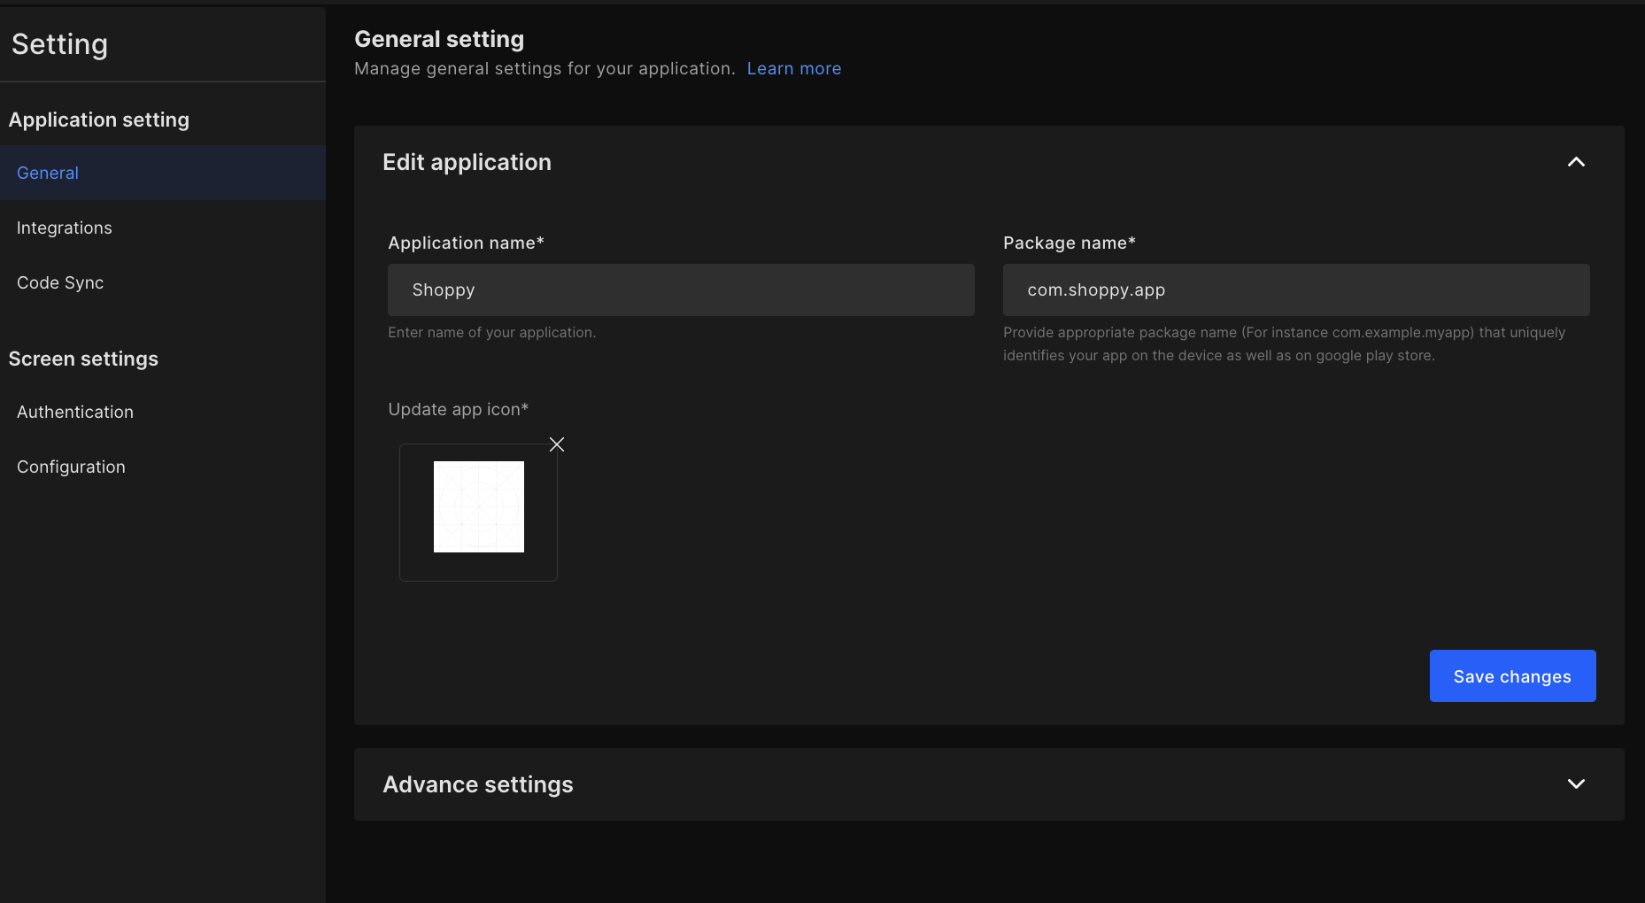Screen dimensions: 1645x903
Task: Click the Save changes button
Action: pos(1512,676)
